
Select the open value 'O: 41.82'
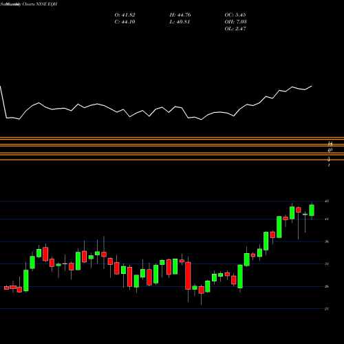pyautogui.click(x=125, y=15)
